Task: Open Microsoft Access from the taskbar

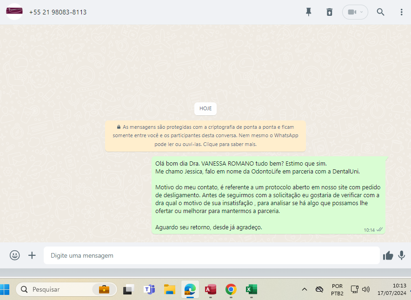Action: coord(211,289)
